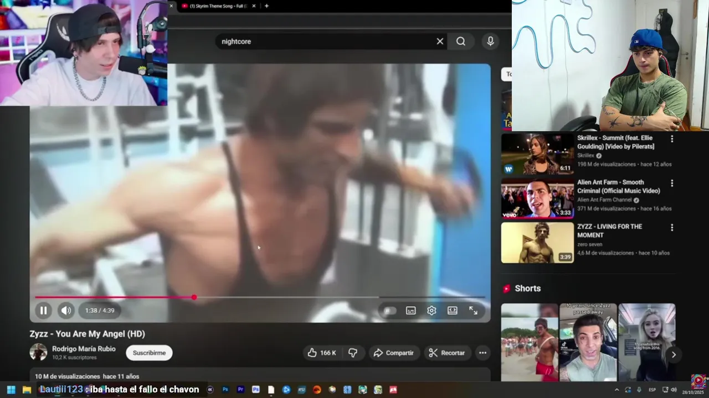Start voice search with the microphone icon
The height and width of the screenshot is (398, 709).
(490, 41)
